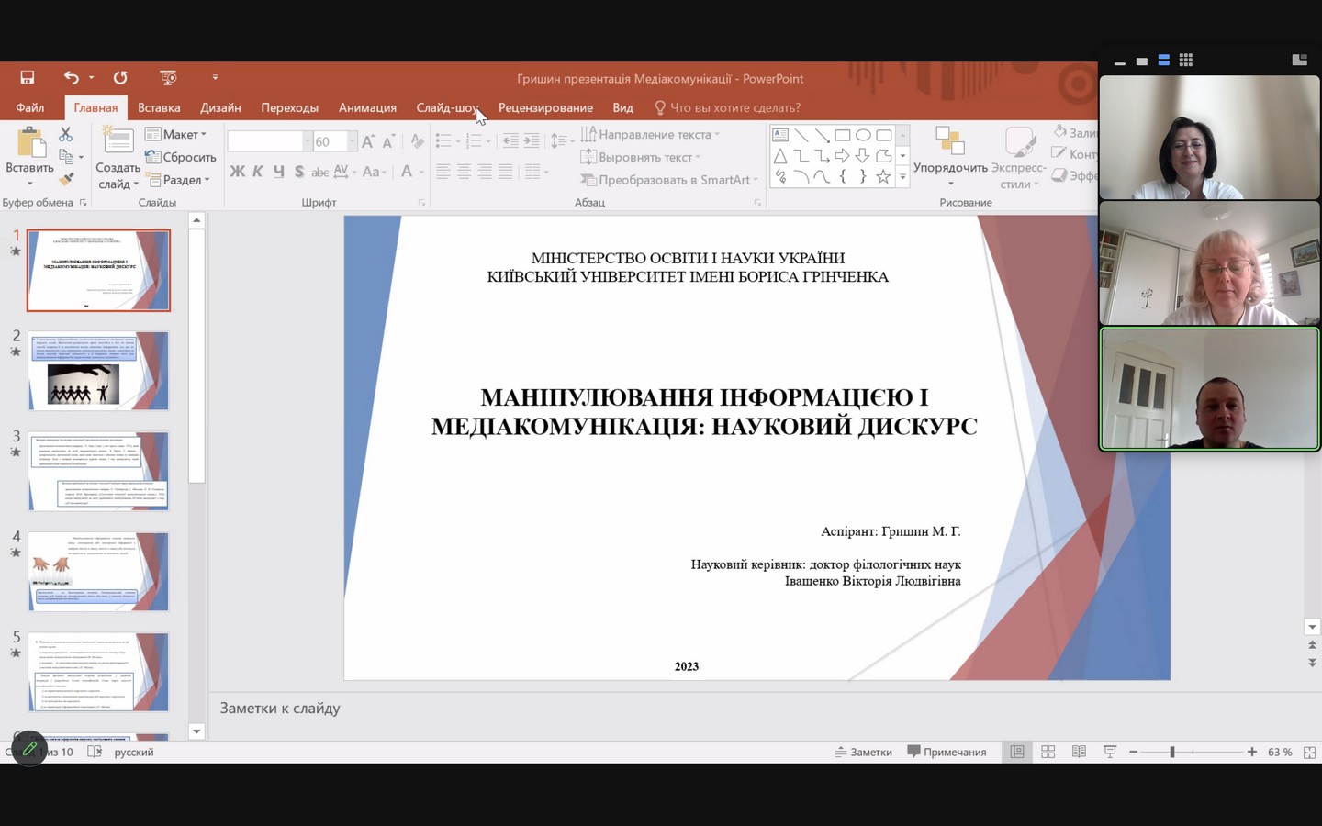The image size is (1322, 826).
Task: Fit slide to current window icon
Action: (x=1309, y=752)
